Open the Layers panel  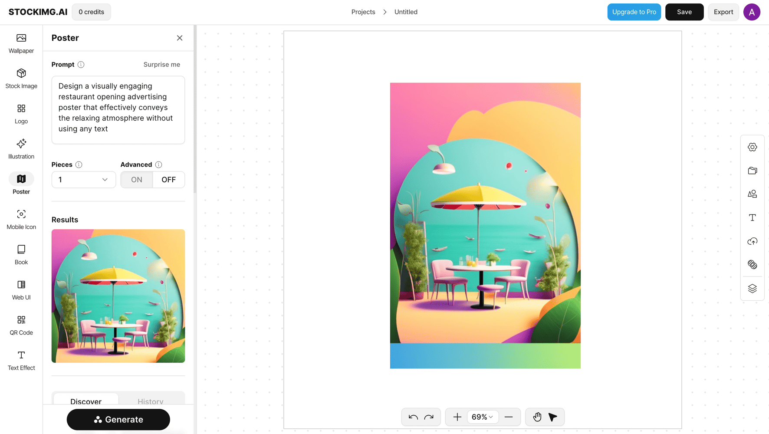coord(753,288)
